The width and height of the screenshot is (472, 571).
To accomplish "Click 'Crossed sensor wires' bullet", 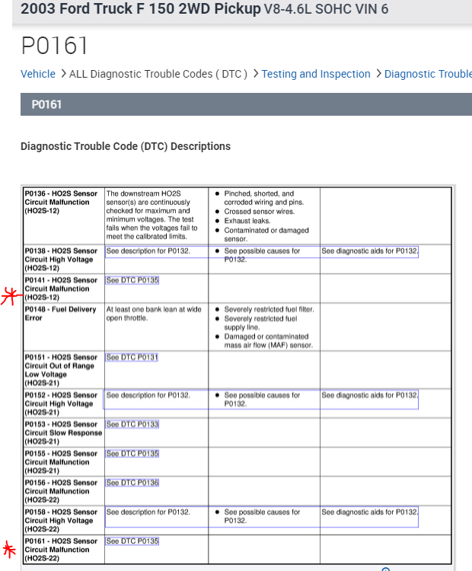I will [x=260, y=212].
